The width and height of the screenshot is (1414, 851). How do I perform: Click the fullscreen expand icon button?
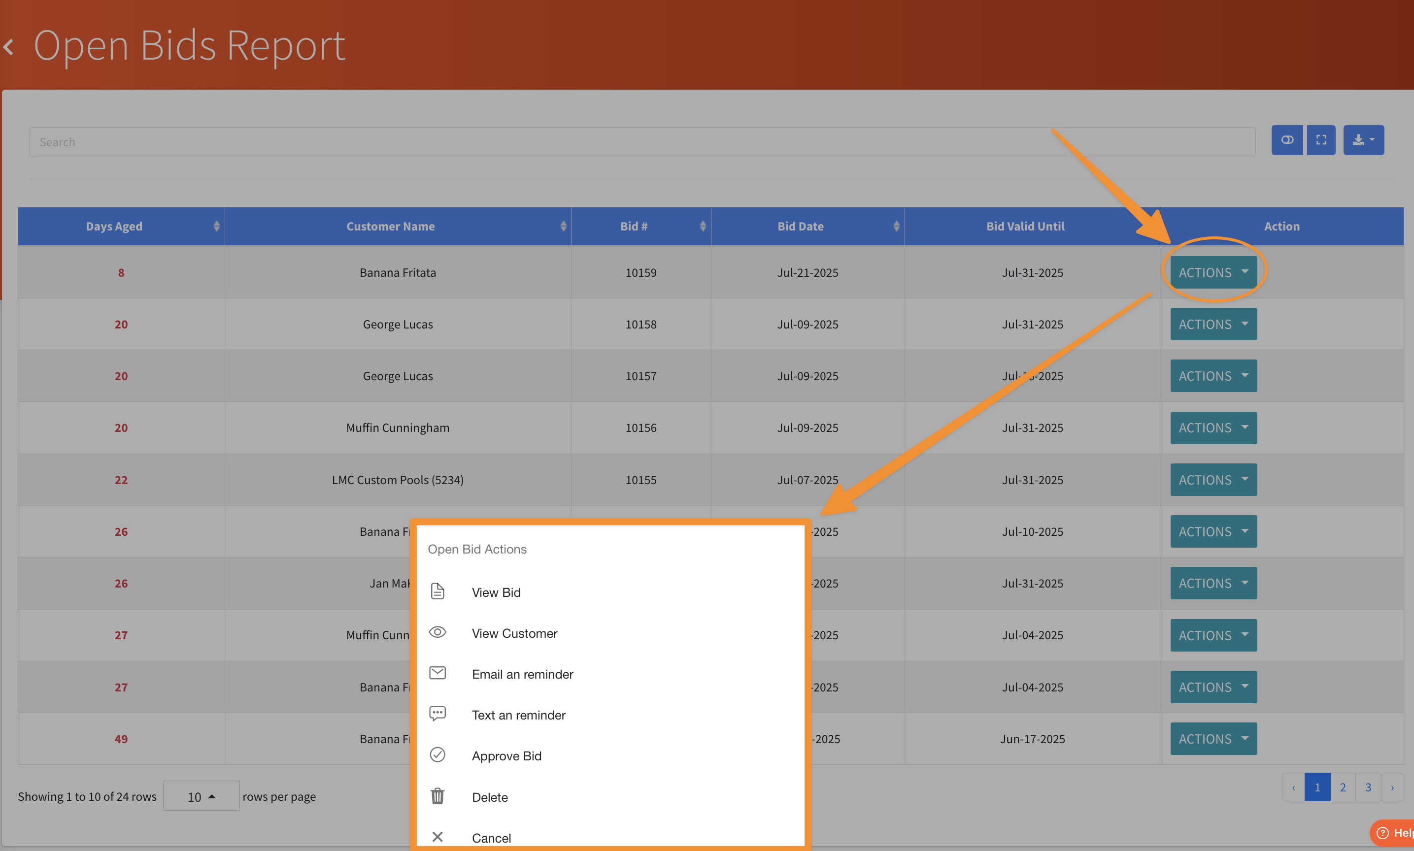(x=1321, y=140)
